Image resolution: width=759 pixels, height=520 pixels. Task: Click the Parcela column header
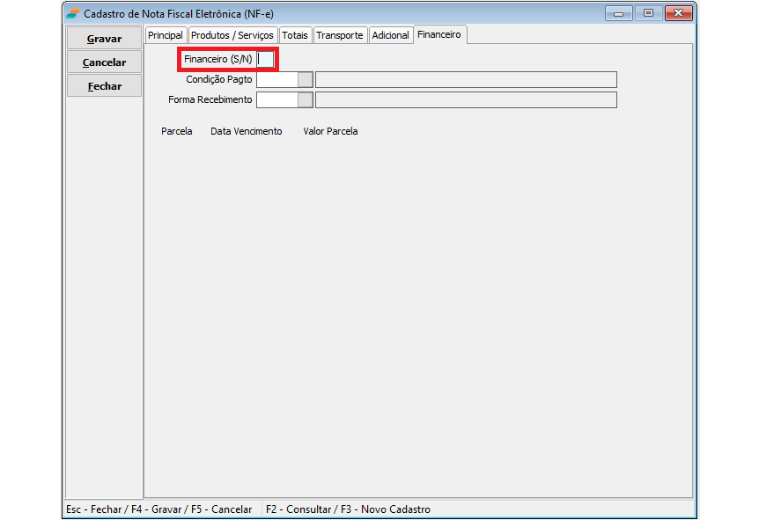pos(177,131)
